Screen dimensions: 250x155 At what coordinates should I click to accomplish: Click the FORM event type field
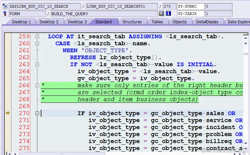27,14
